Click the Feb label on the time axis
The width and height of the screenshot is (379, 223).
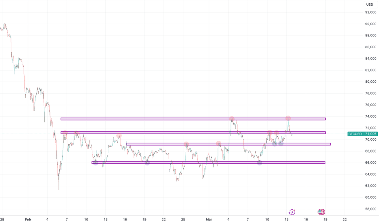coord(28,219)
